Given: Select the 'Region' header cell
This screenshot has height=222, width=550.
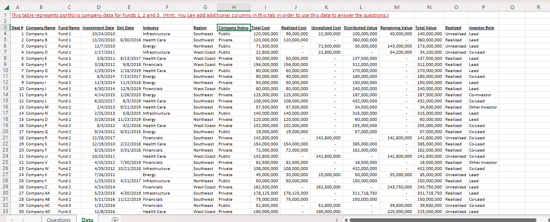Looking at the screenshot, I should (205, 27).
